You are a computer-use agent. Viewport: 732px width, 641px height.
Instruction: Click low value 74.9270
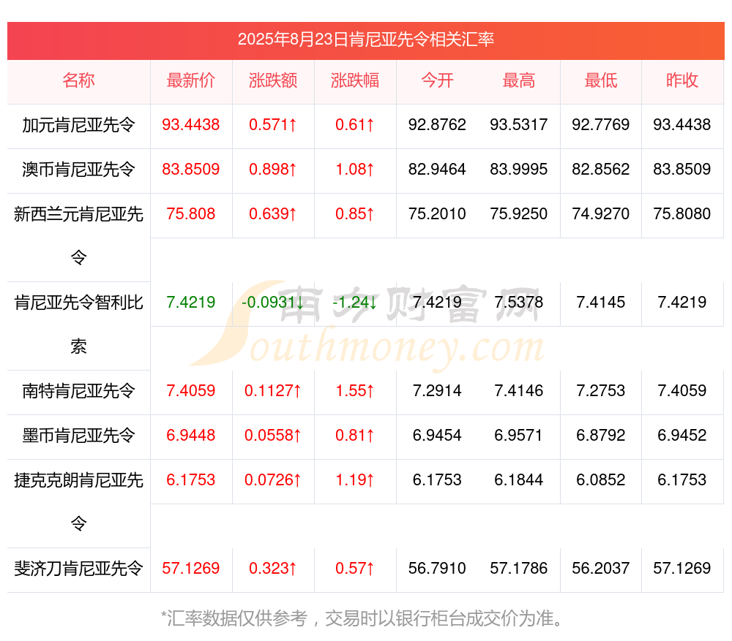[601, 213]
